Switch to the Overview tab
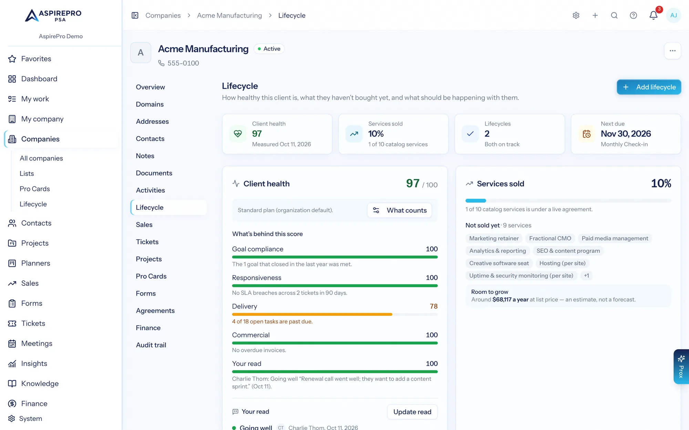Image resolution: width=689 pixels, height=430 pixels. coord(168,87)
